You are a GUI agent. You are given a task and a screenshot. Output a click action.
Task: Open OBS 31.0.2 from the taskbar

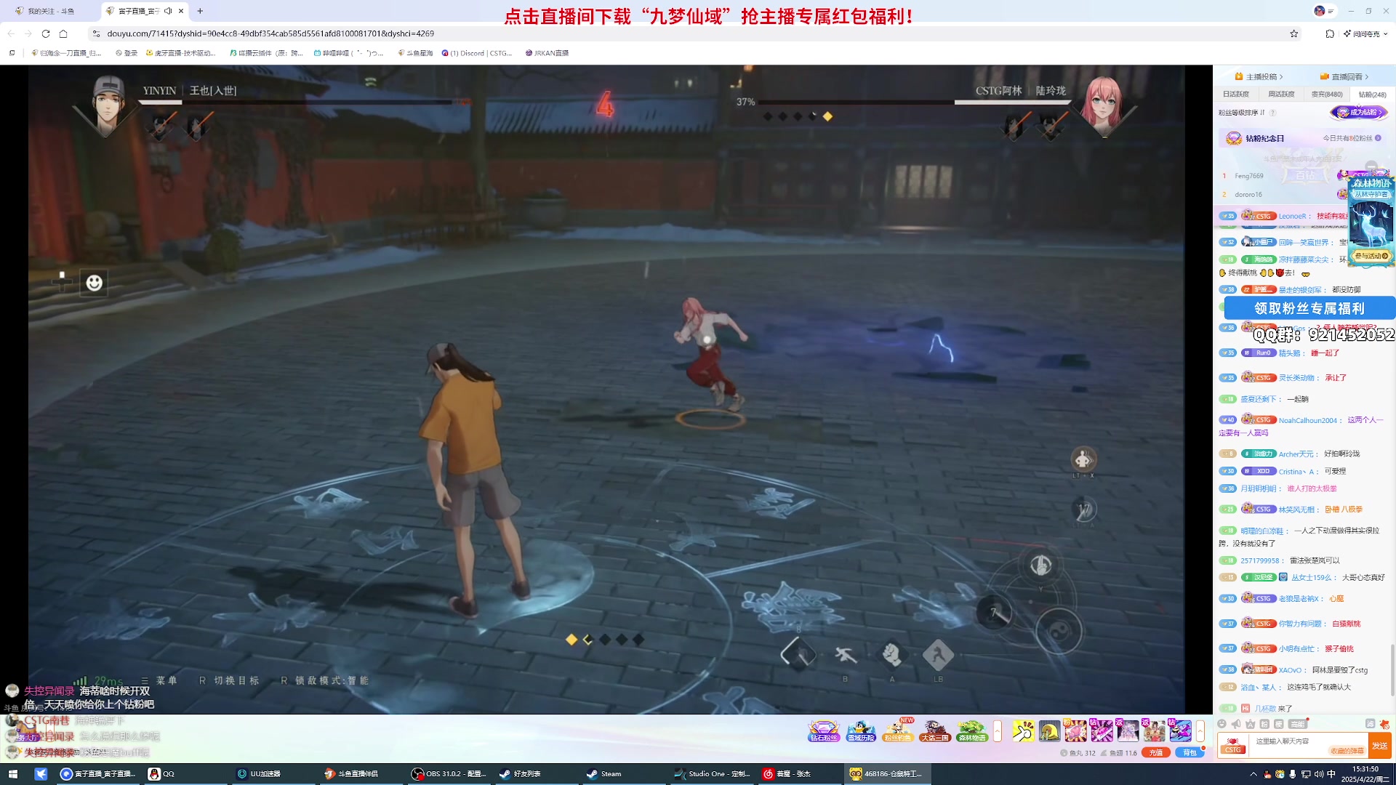point(449,774)
